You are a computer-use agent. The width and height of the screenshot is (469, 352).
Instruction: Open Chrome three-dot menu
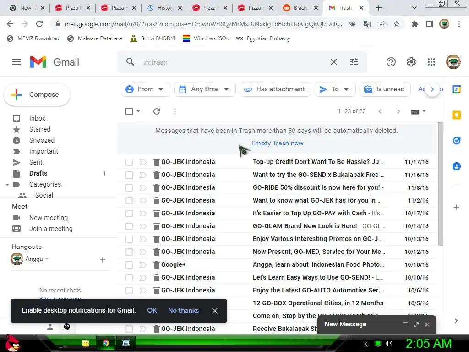(x=459, y=24)
